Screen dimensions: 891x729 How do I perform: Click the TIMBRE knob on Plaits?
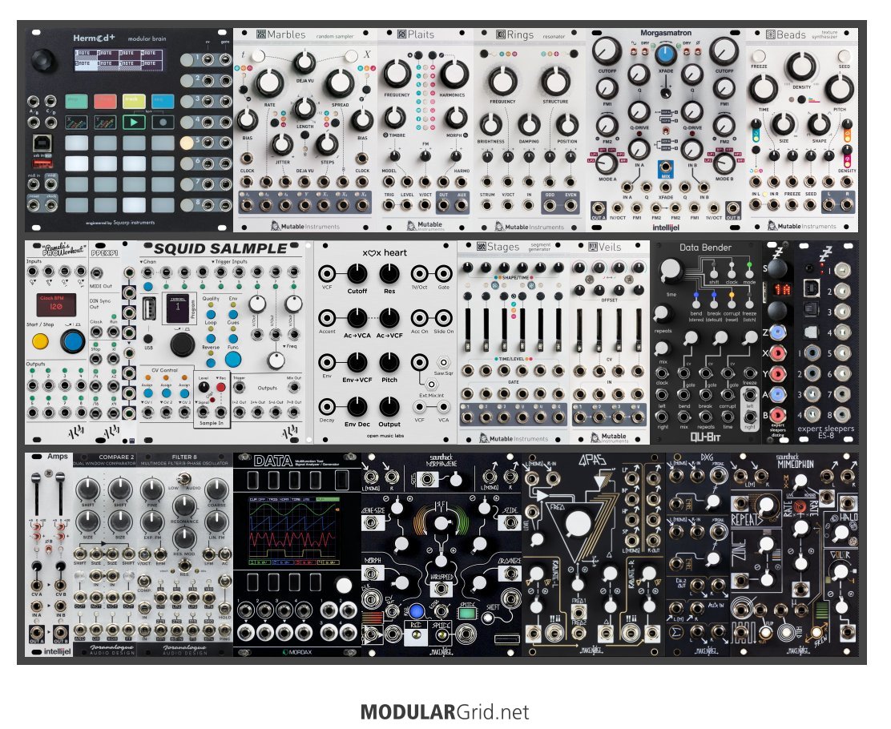[x=395, y=118]
